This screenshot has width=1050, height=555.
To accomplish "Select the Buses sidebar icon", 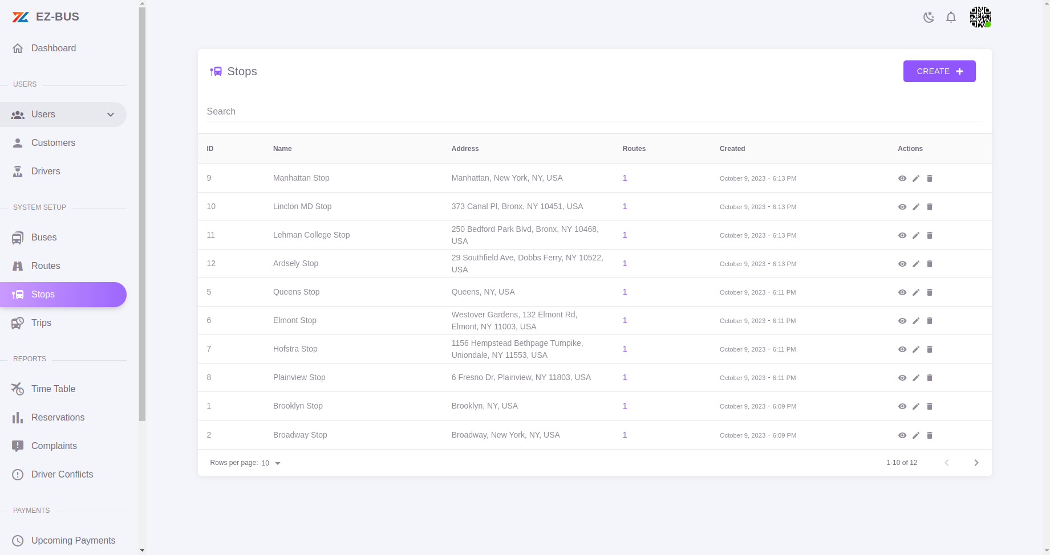I will point(18,237).
